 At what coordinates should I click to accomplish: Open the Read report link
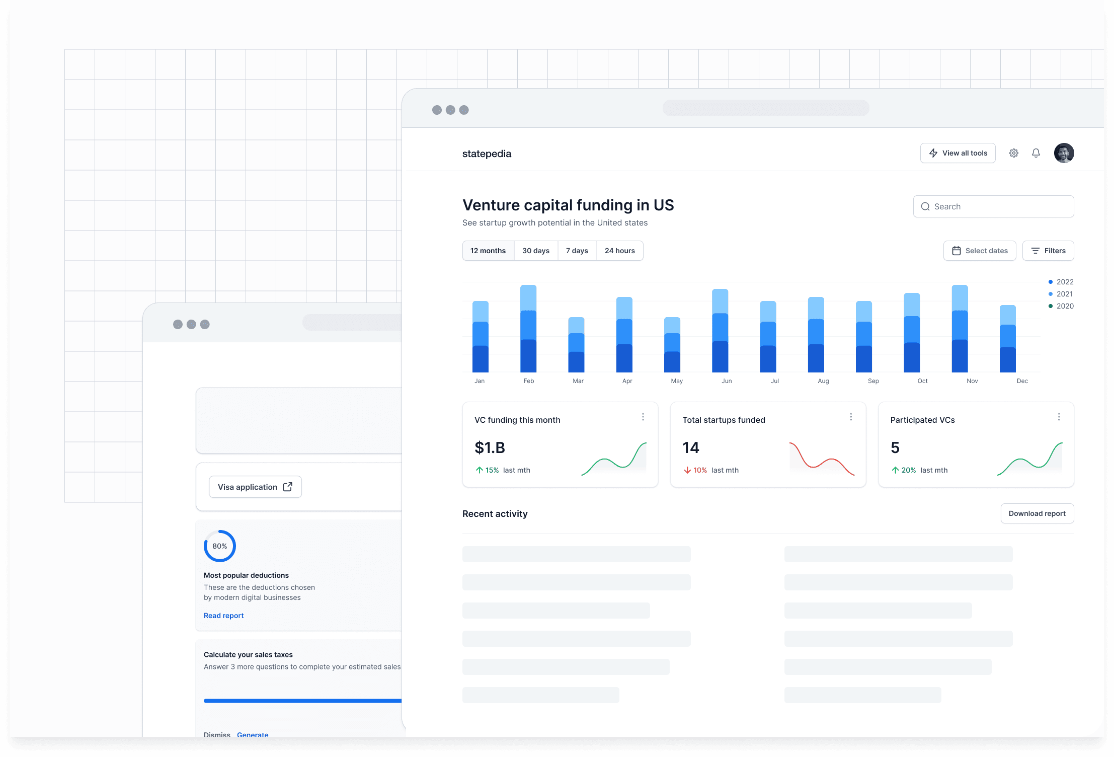(223, 616)
